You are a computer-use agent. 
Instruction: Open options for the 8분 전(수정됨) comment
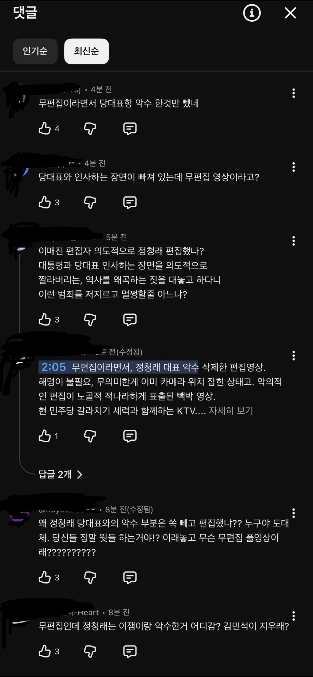click(293, 513)
